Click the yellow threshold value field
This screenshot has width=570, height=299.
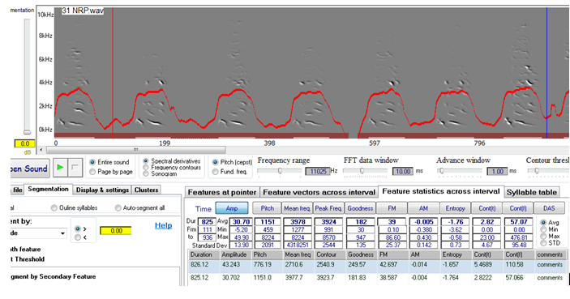pos(116,231)
